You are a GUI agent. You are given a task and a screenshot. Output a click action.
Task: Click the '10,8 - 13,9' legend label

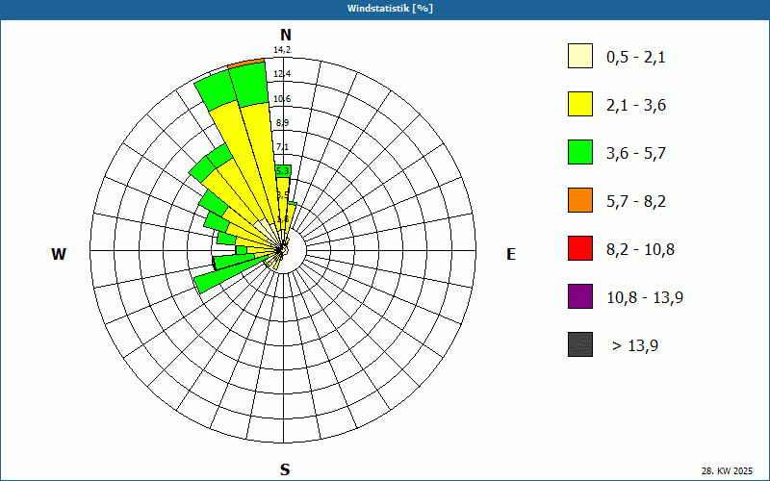(645, 298)
